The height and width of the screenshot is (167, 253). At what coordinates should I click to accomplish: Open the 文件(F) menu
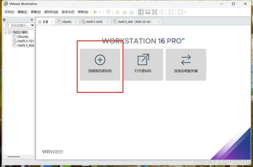point(9,12)
